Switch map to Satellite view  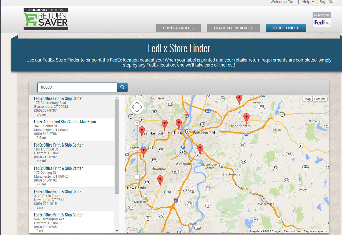point(320,99)
